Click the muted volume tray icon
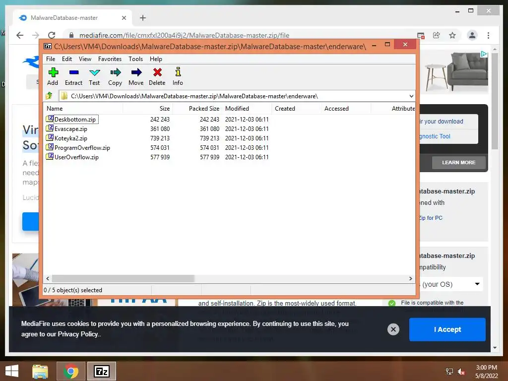The width and height of the screenshot is (508, 381). pyautogui.click(x=461, y=372)
